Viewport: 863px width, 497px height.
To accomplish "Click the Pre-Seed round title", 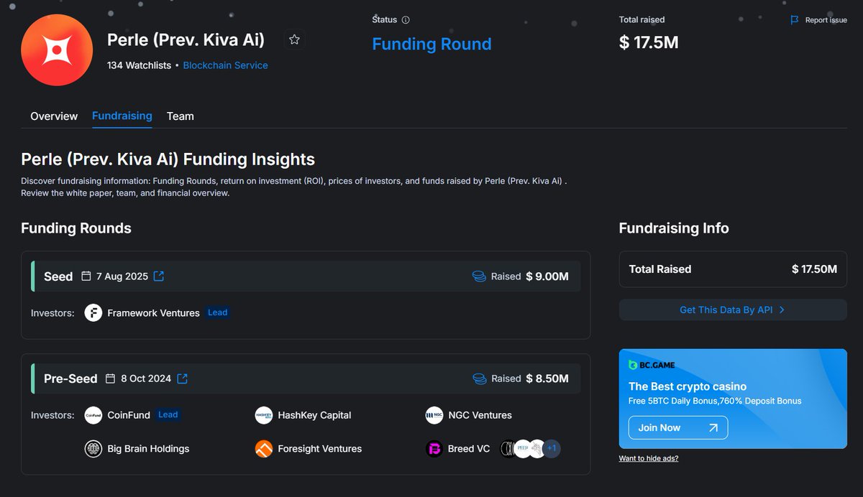I will click(x=70, y=378).
